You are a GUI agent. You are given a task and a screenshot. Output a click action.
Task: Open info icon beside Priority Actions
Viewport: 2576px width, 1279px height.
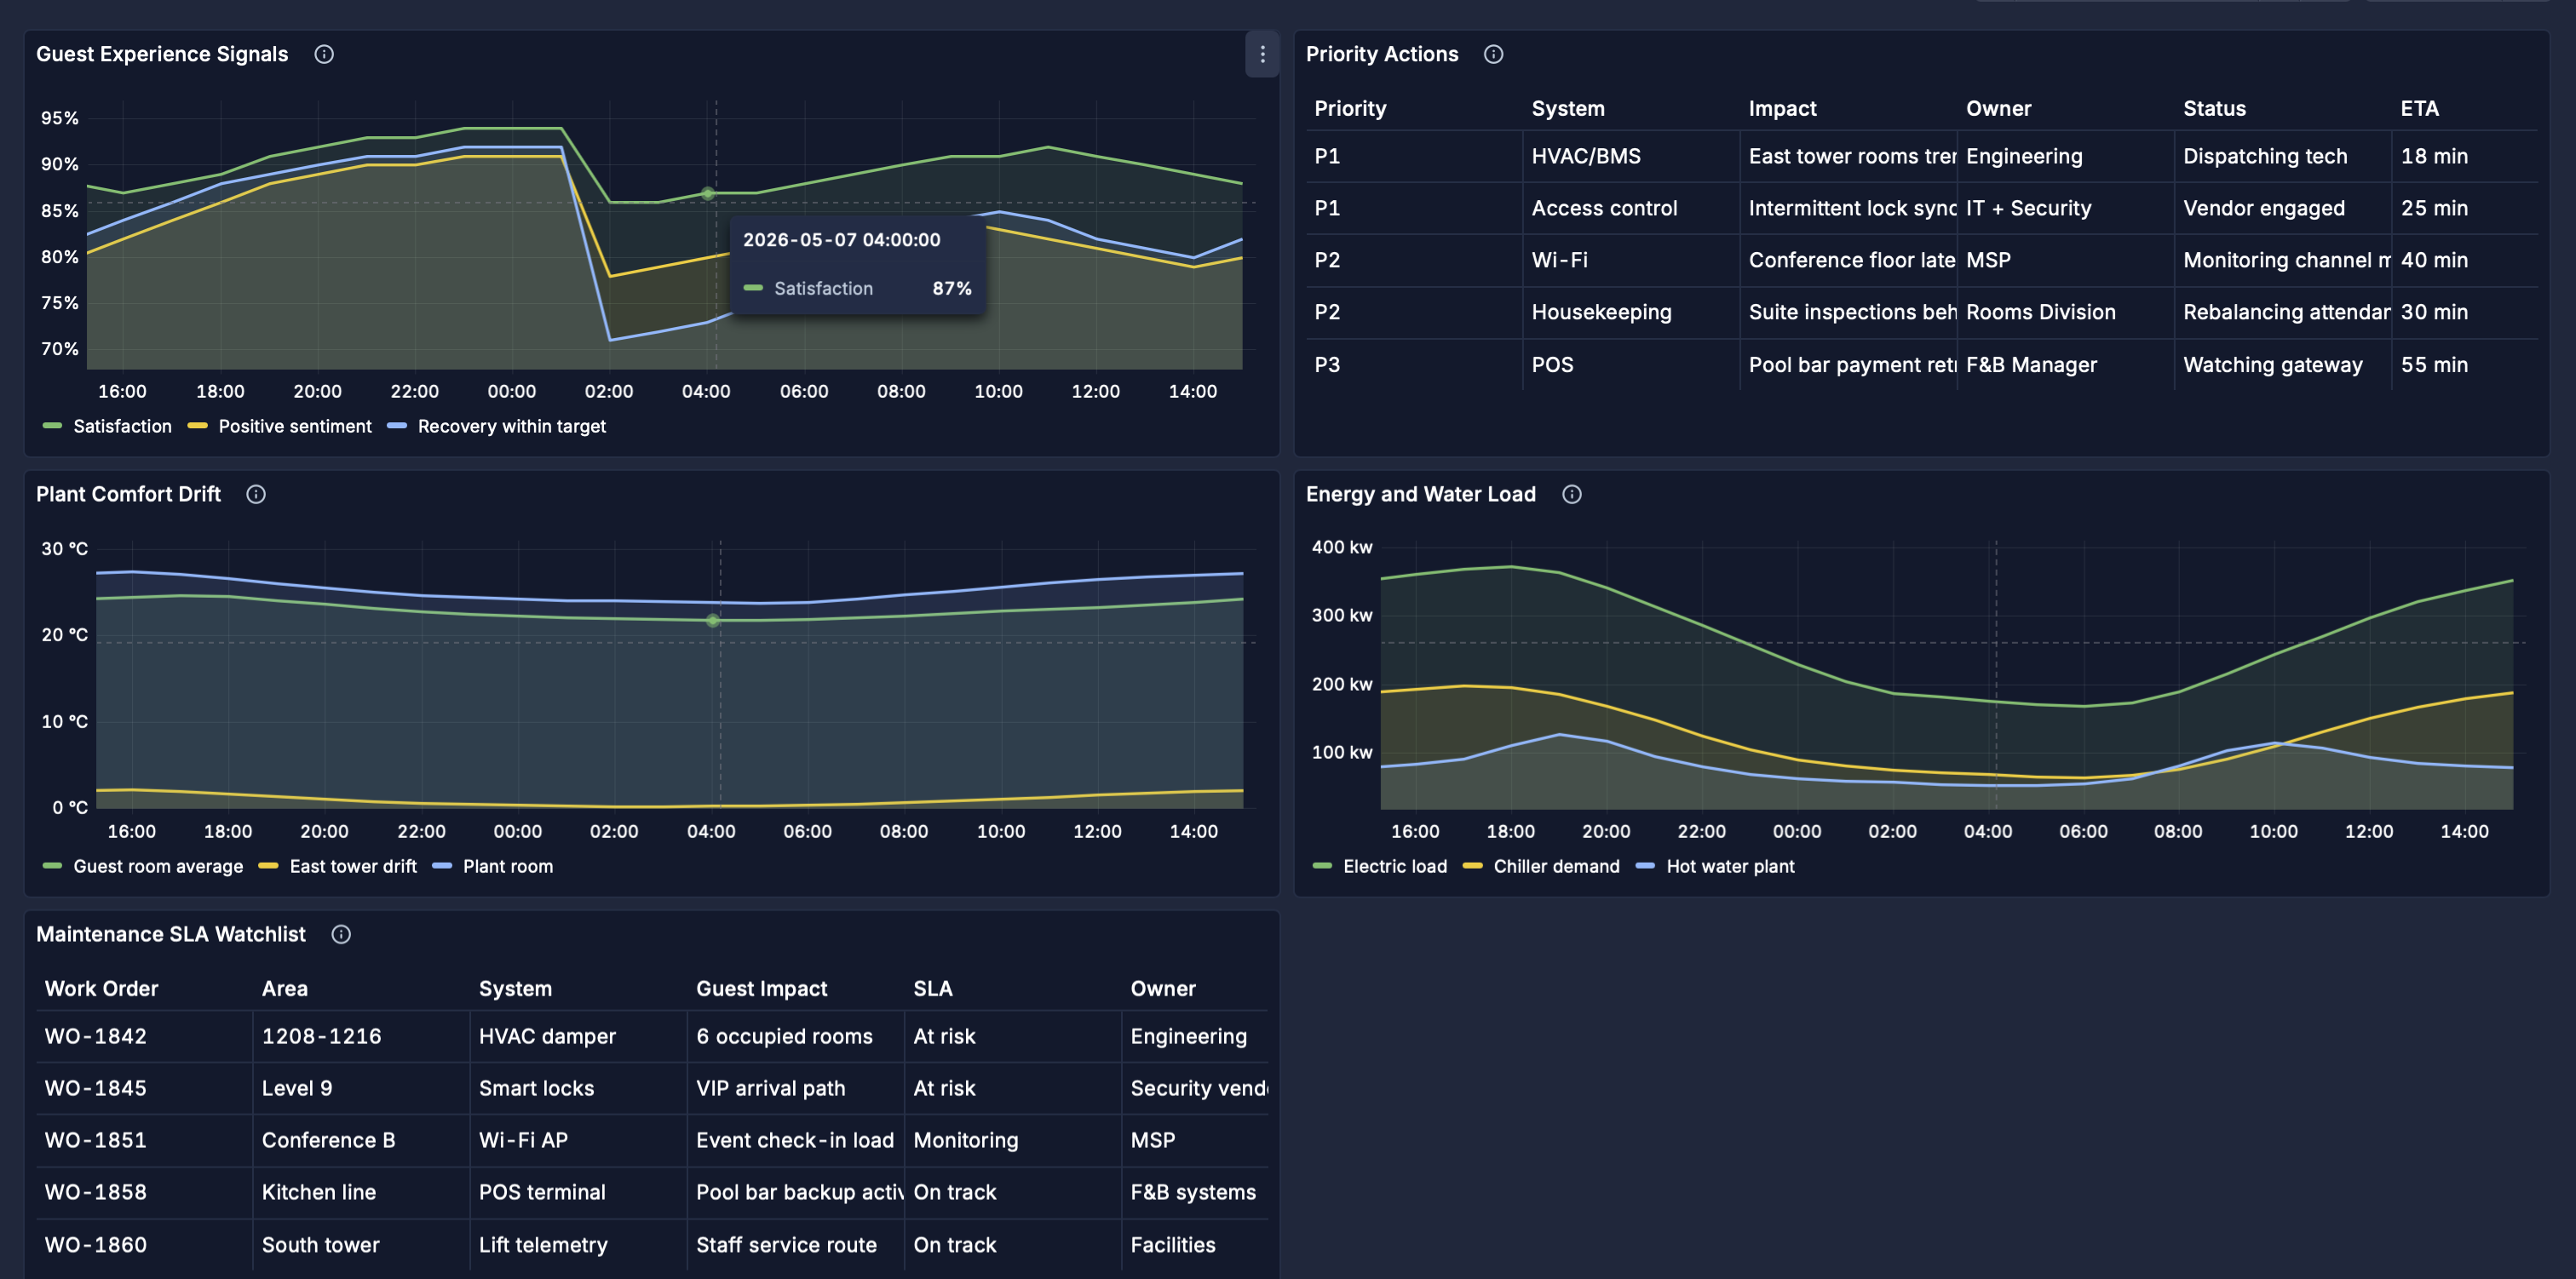click(x=1493, y=54)
